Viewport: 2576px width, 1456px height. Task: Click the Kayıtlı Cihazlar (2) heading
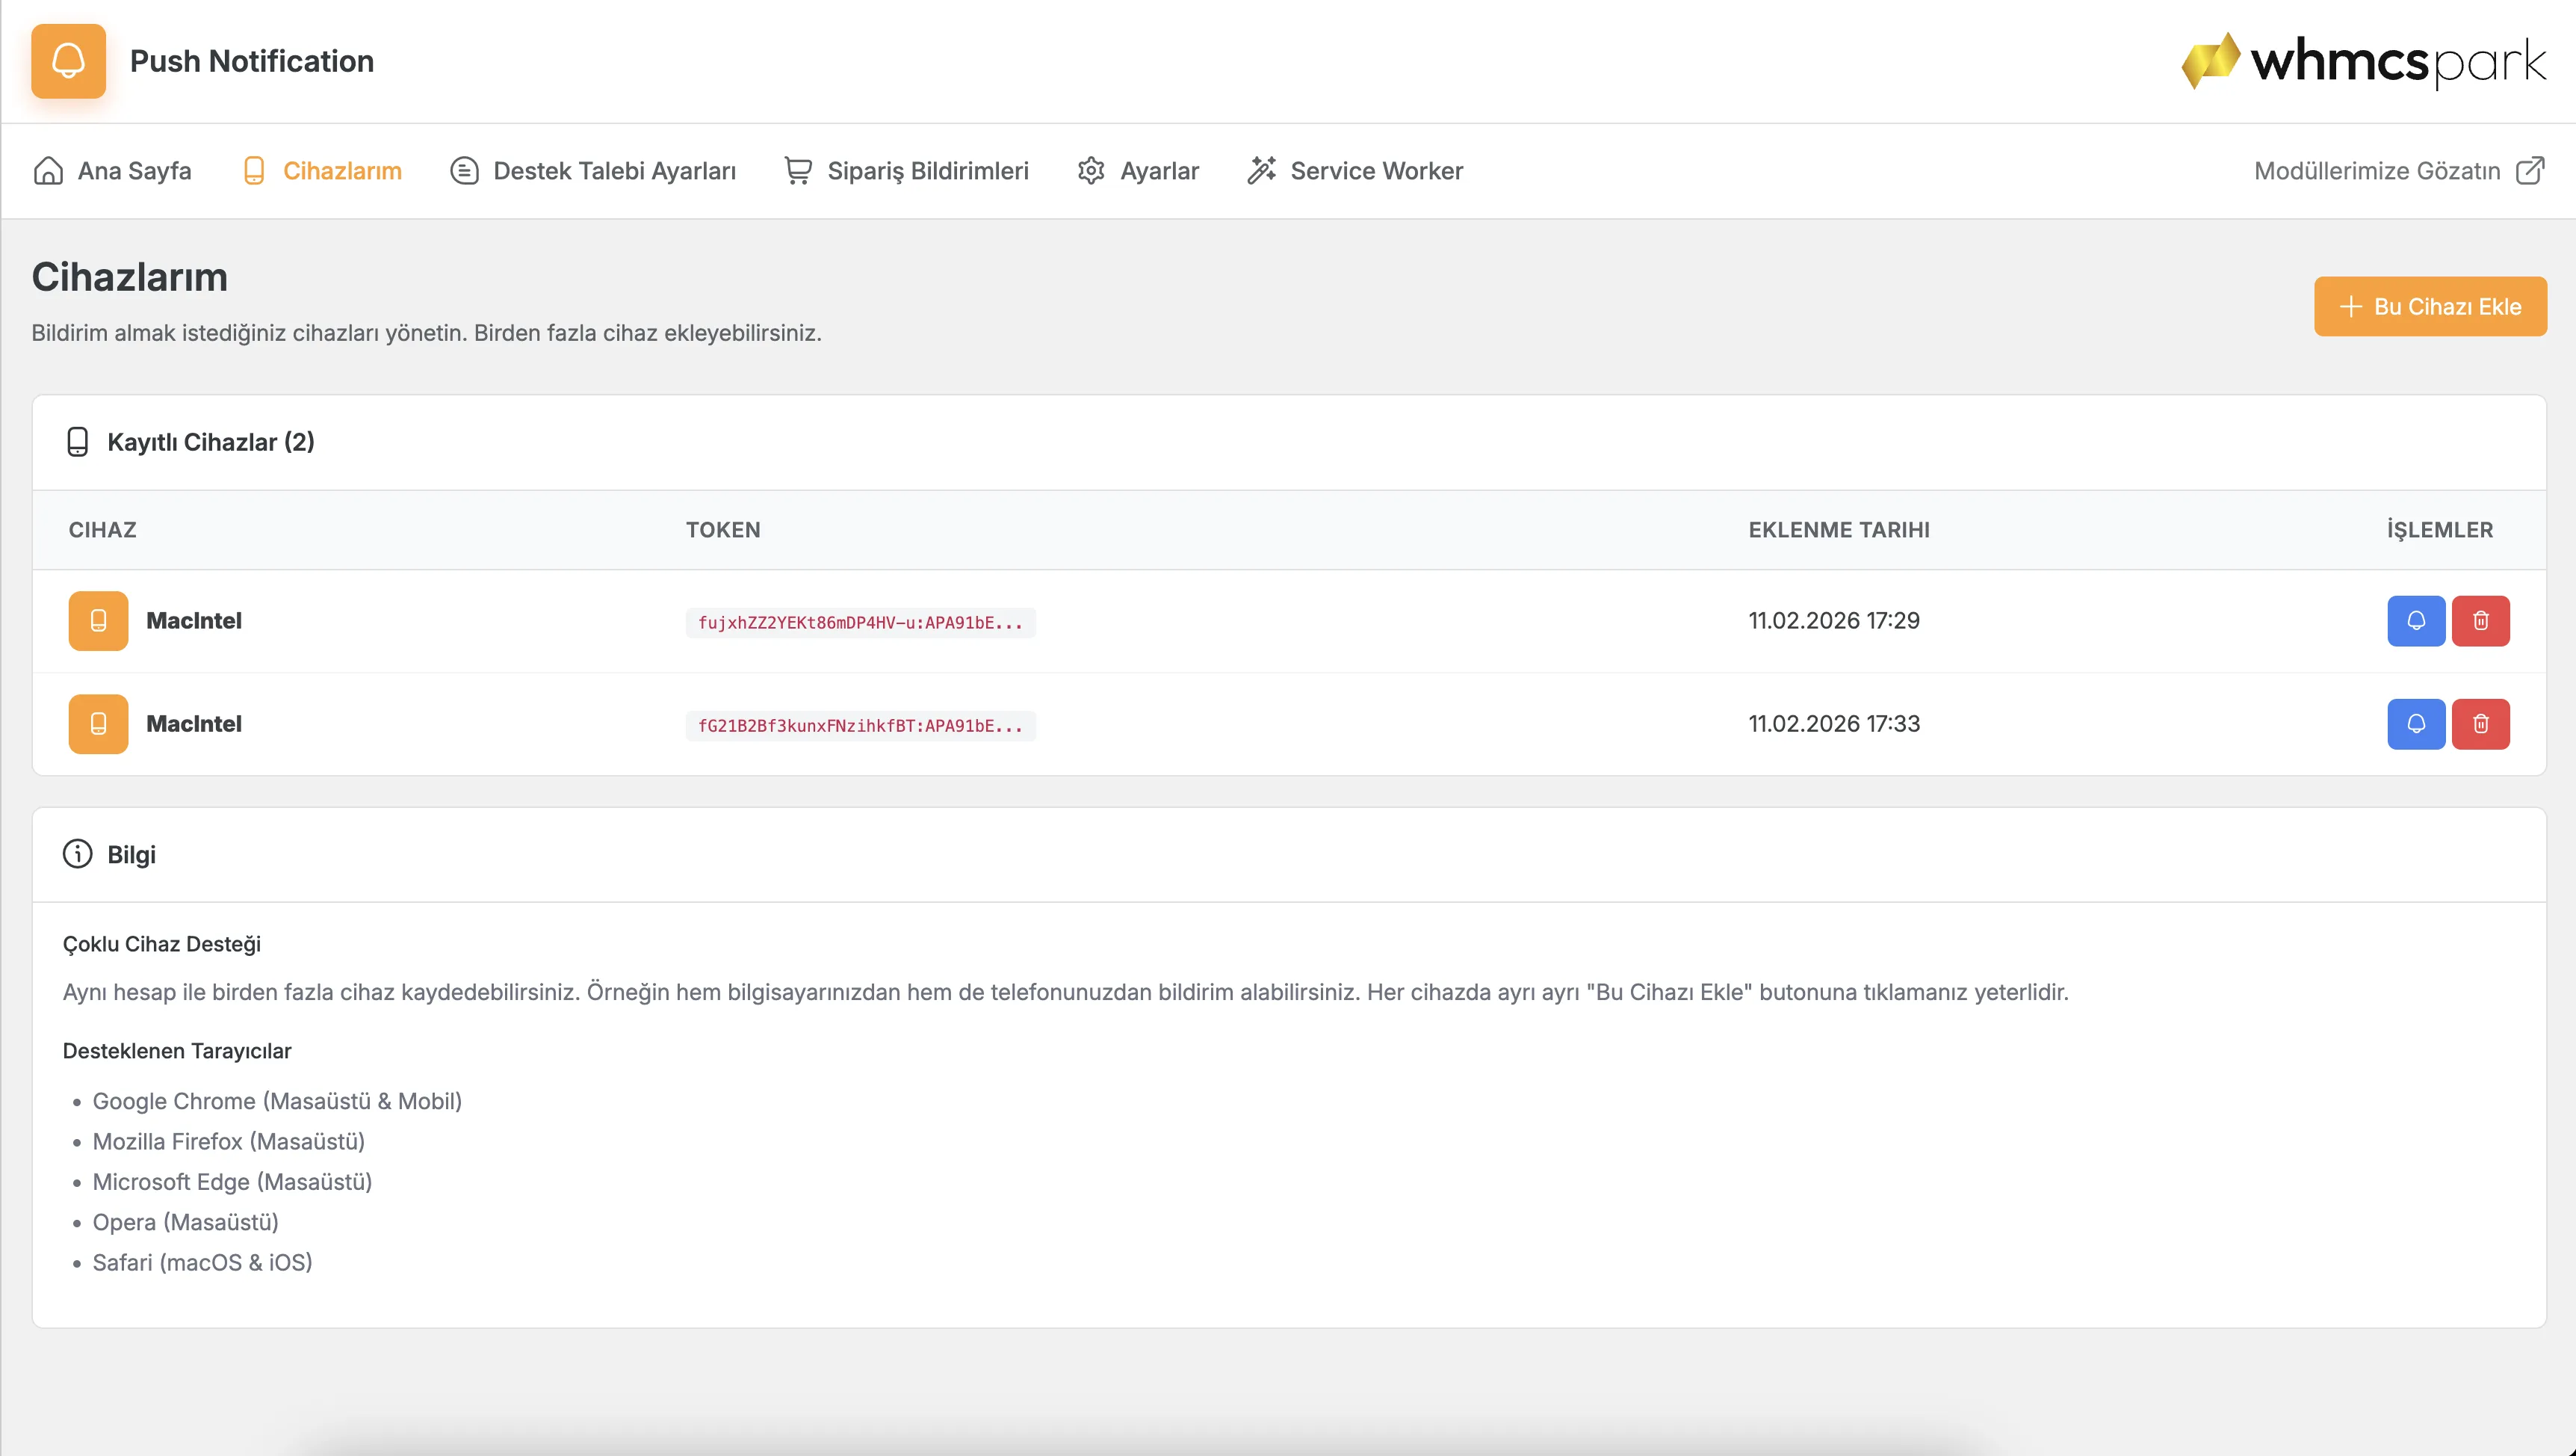pyautogui.click(x=211, y=442)
